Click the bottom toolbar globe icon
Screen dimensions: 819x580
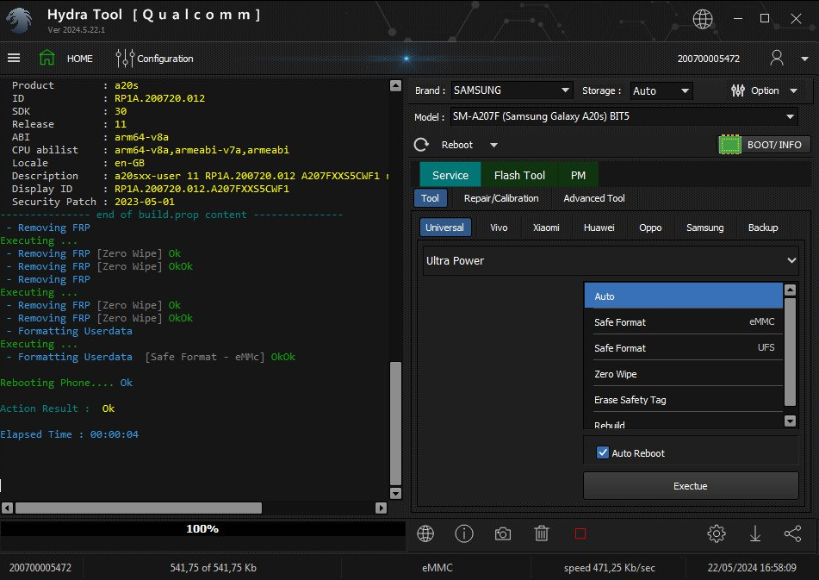[425, 533]
